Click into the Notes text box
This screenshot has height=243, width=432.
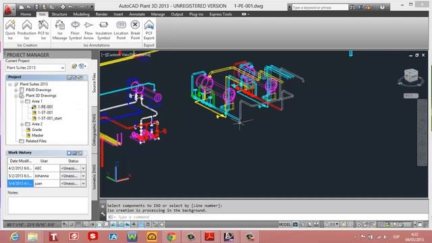(47, 205)
